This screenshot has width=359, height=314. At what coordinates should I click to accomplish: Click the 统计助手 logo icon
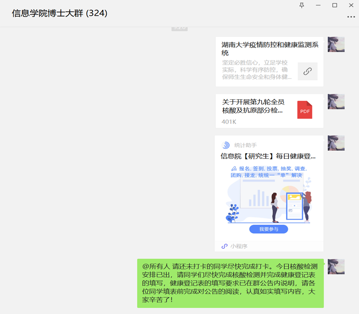(226, 145)
